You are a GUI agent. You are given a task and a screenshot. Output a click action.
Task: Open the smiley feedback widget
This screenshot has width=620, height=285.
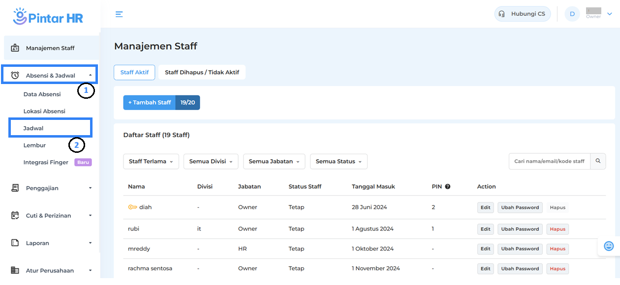pyautogui.click(x=609, y=246)
